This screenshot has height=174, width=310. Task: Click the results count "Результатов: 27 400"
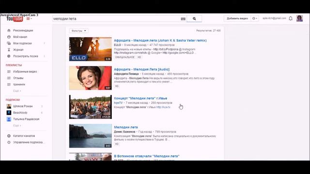208,30
